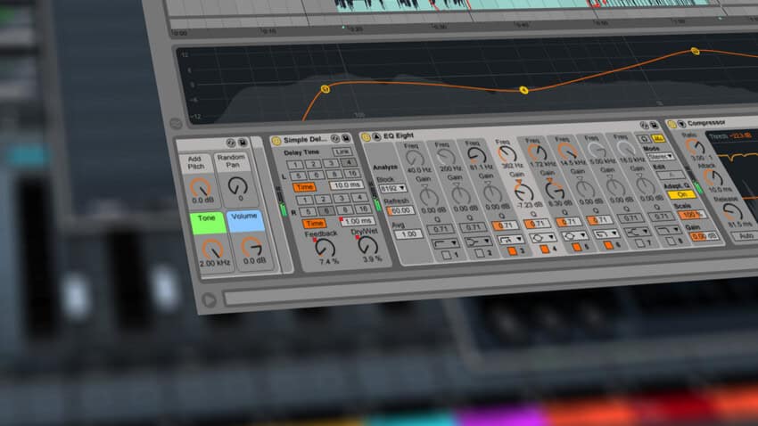This screenshot has width=758, height=426.
Task: Click the Compressor Auto release button
Action: click(x=746, y=236)
